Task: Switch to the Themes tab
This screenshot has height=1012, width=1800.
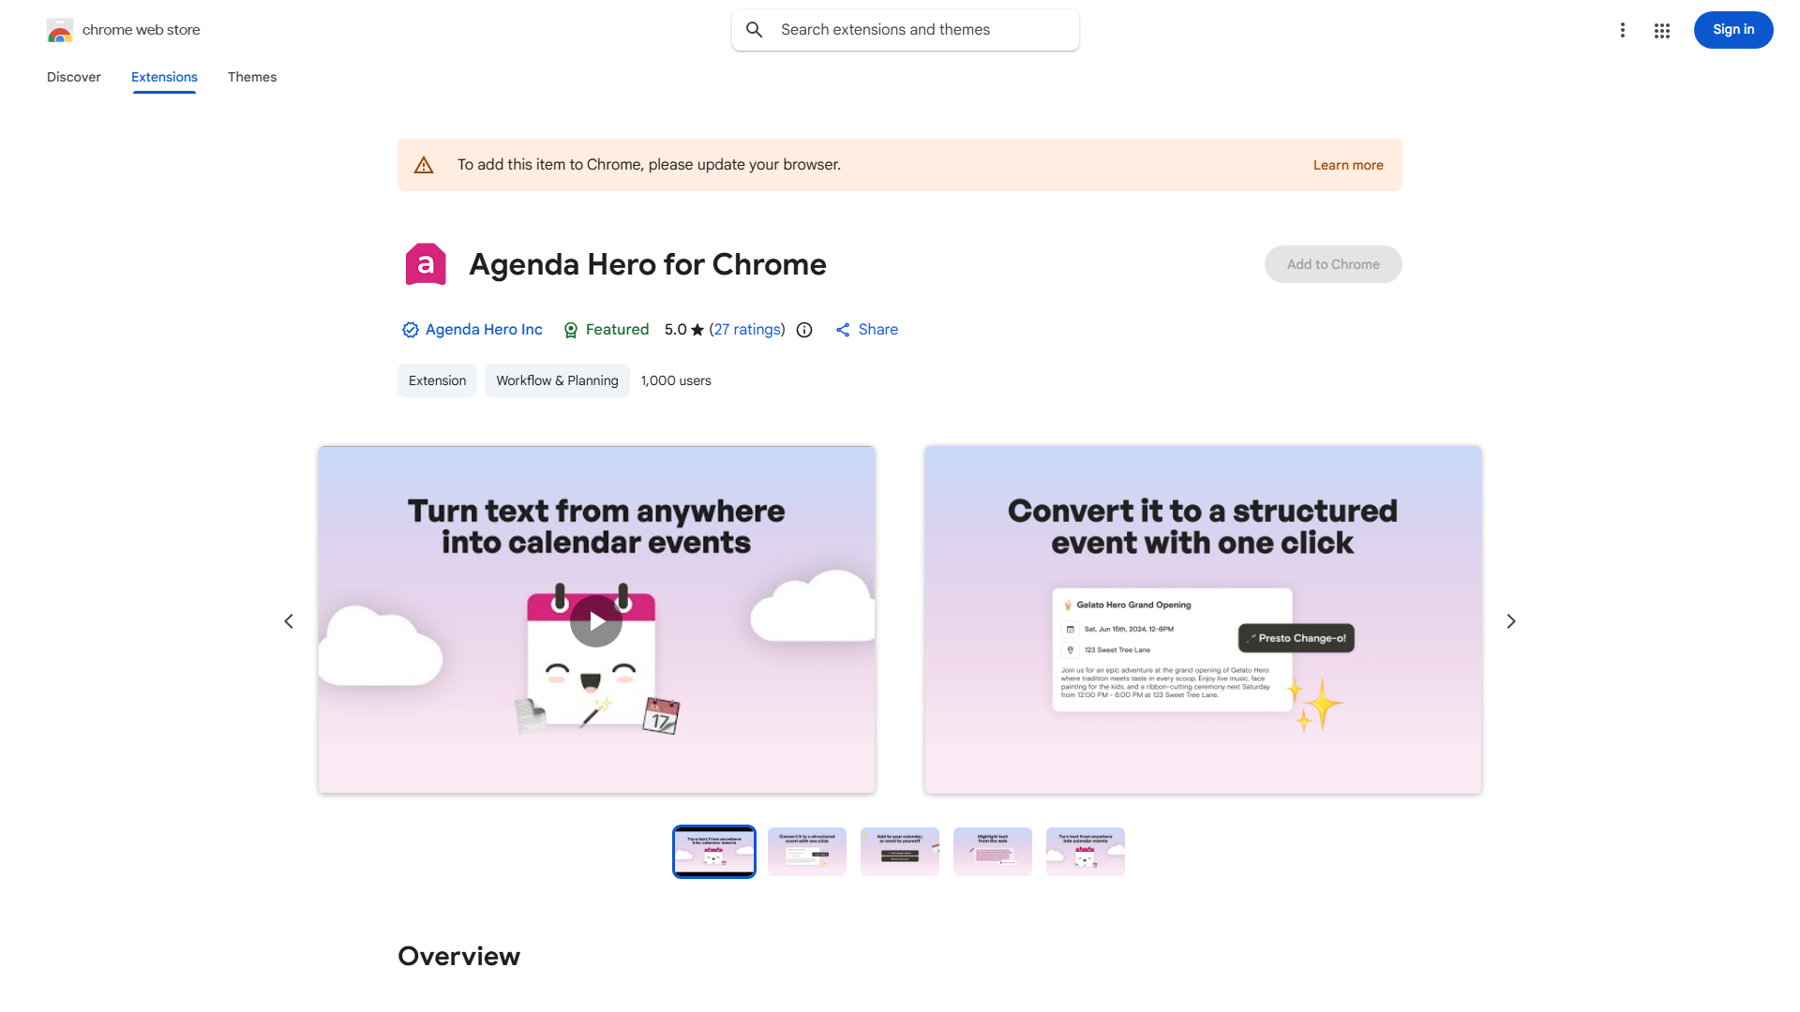Action: click(x=252, y=77)
